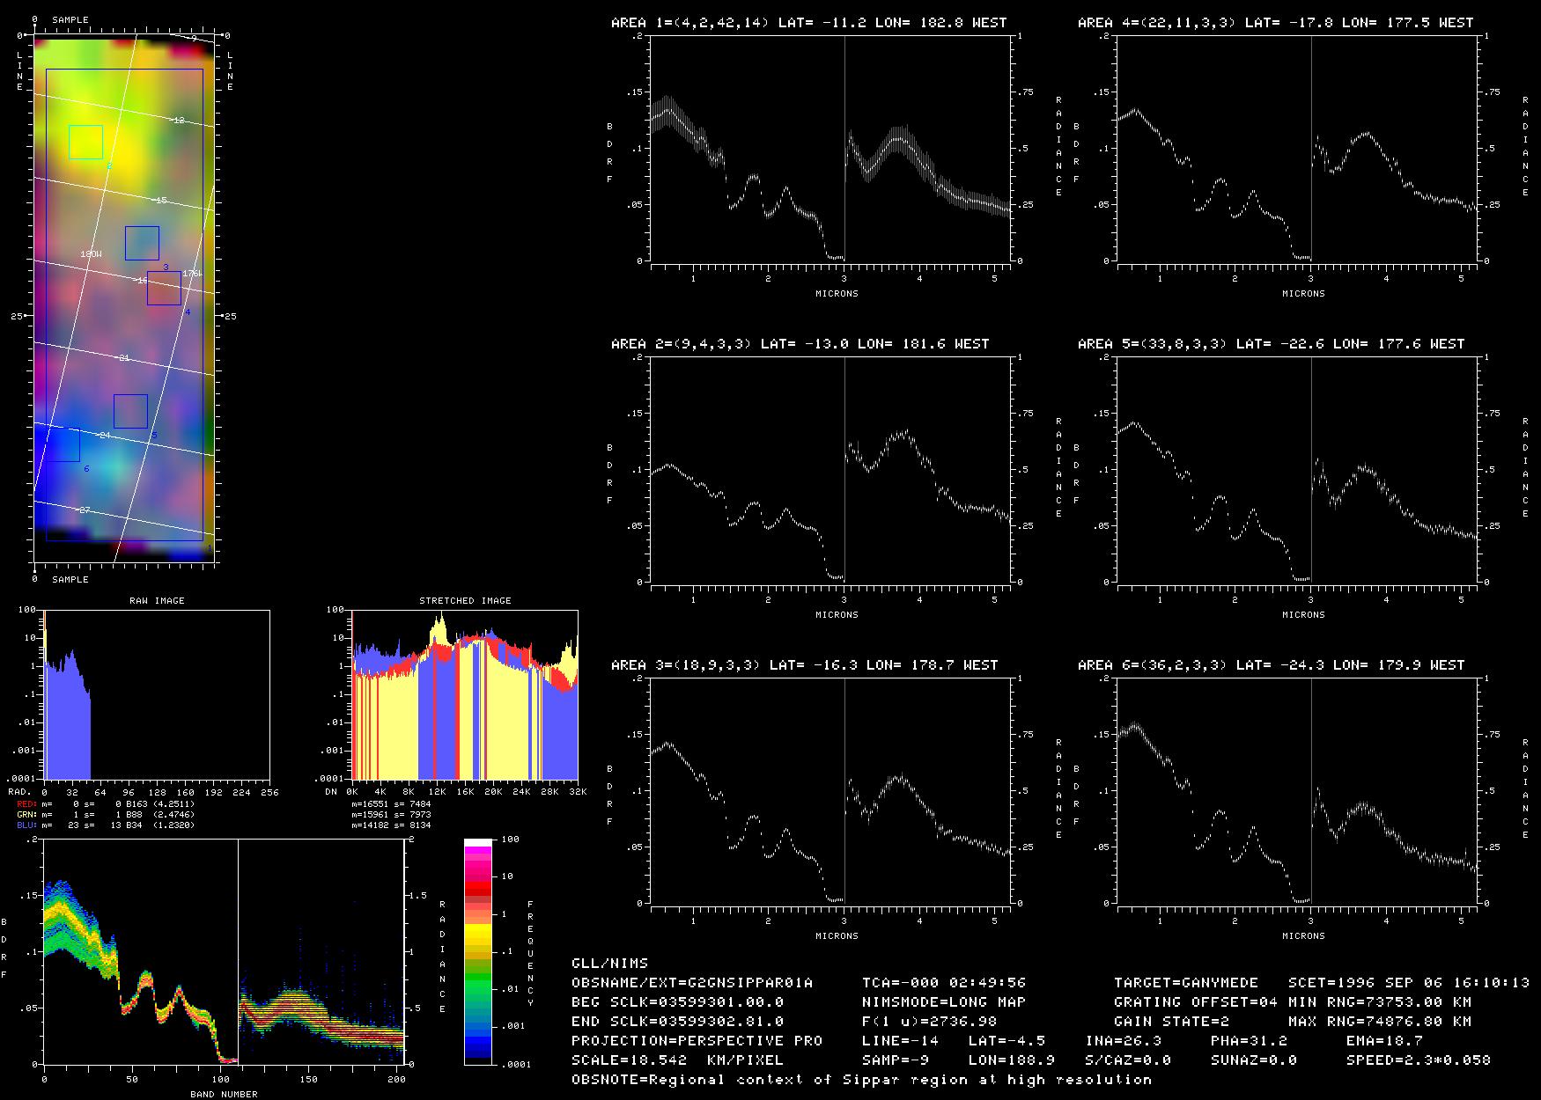Image resolution: width=1541 pixels, height=1100 pixels.
Task: Click the frequency color scale bar
Action: tap(478, 951)
